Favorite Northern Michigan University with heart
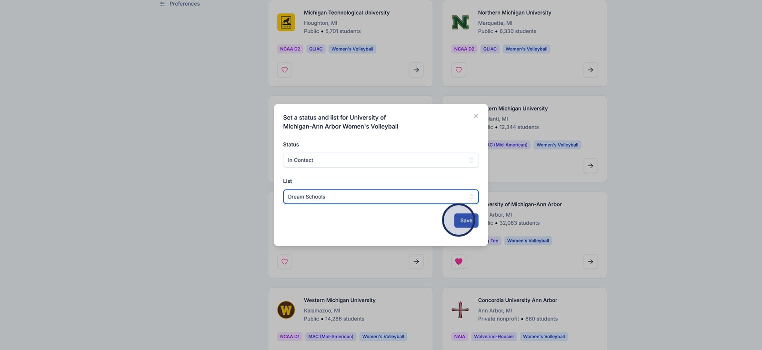 tap(459, 70)
